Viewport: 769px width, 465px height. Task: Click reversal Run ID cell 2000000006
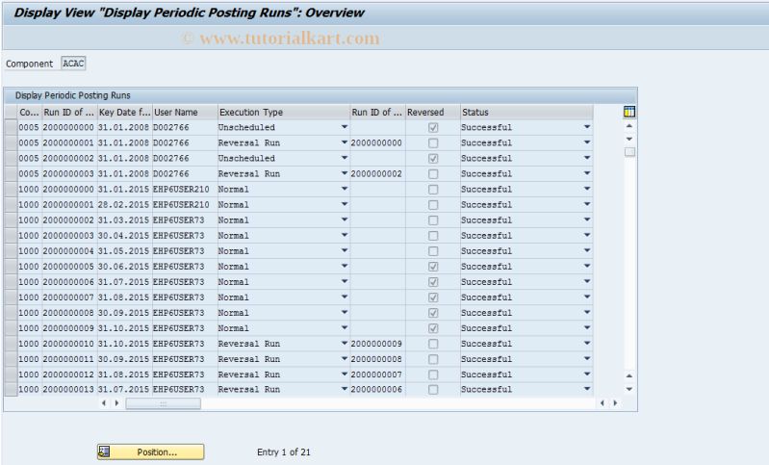click(x=376, y=390)
